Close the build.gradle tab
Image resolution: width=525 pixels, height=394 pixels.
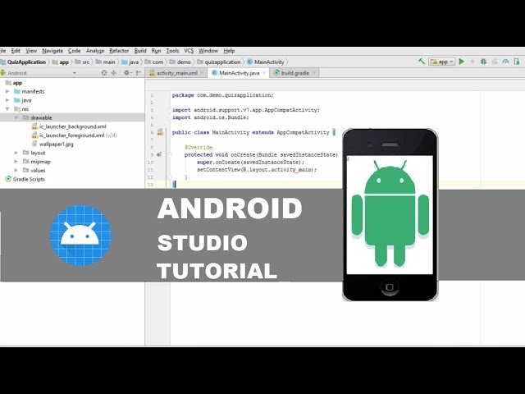click(x=313, y=73)
